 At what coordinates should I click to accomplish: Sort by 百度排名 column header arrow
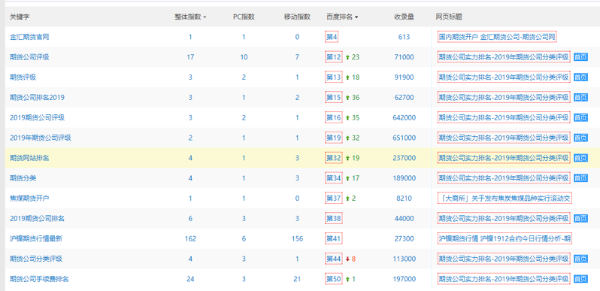tap(356, 17)
